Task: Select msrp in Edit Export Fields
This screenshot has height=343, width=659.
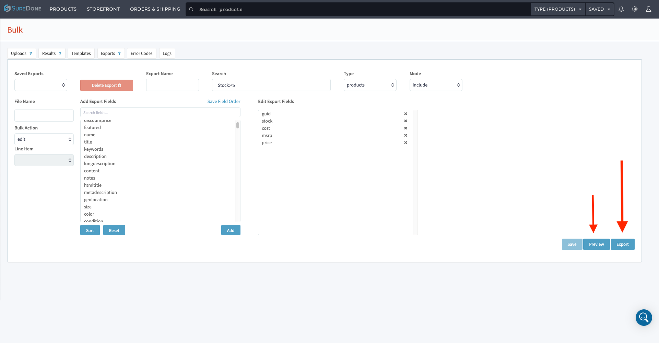Action: (x=267, y=135)
